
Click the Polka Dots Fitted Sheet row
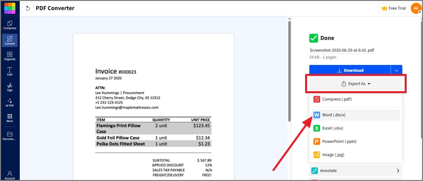[153, 144]
